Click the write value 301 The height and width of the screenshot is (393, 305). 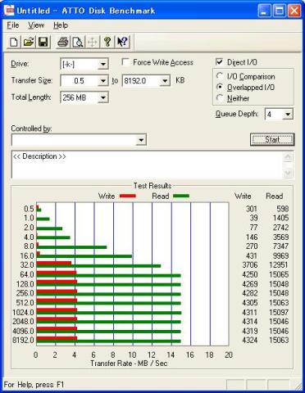point(252,209)
